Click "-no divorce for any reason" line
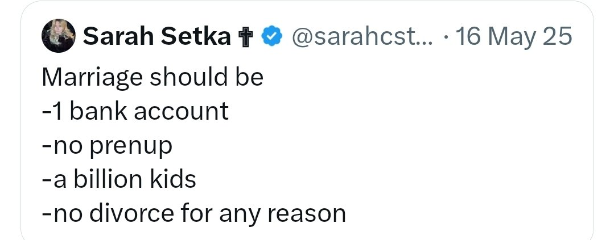The width and height of the screenshot is (614, 240). (x=193, y=213)
